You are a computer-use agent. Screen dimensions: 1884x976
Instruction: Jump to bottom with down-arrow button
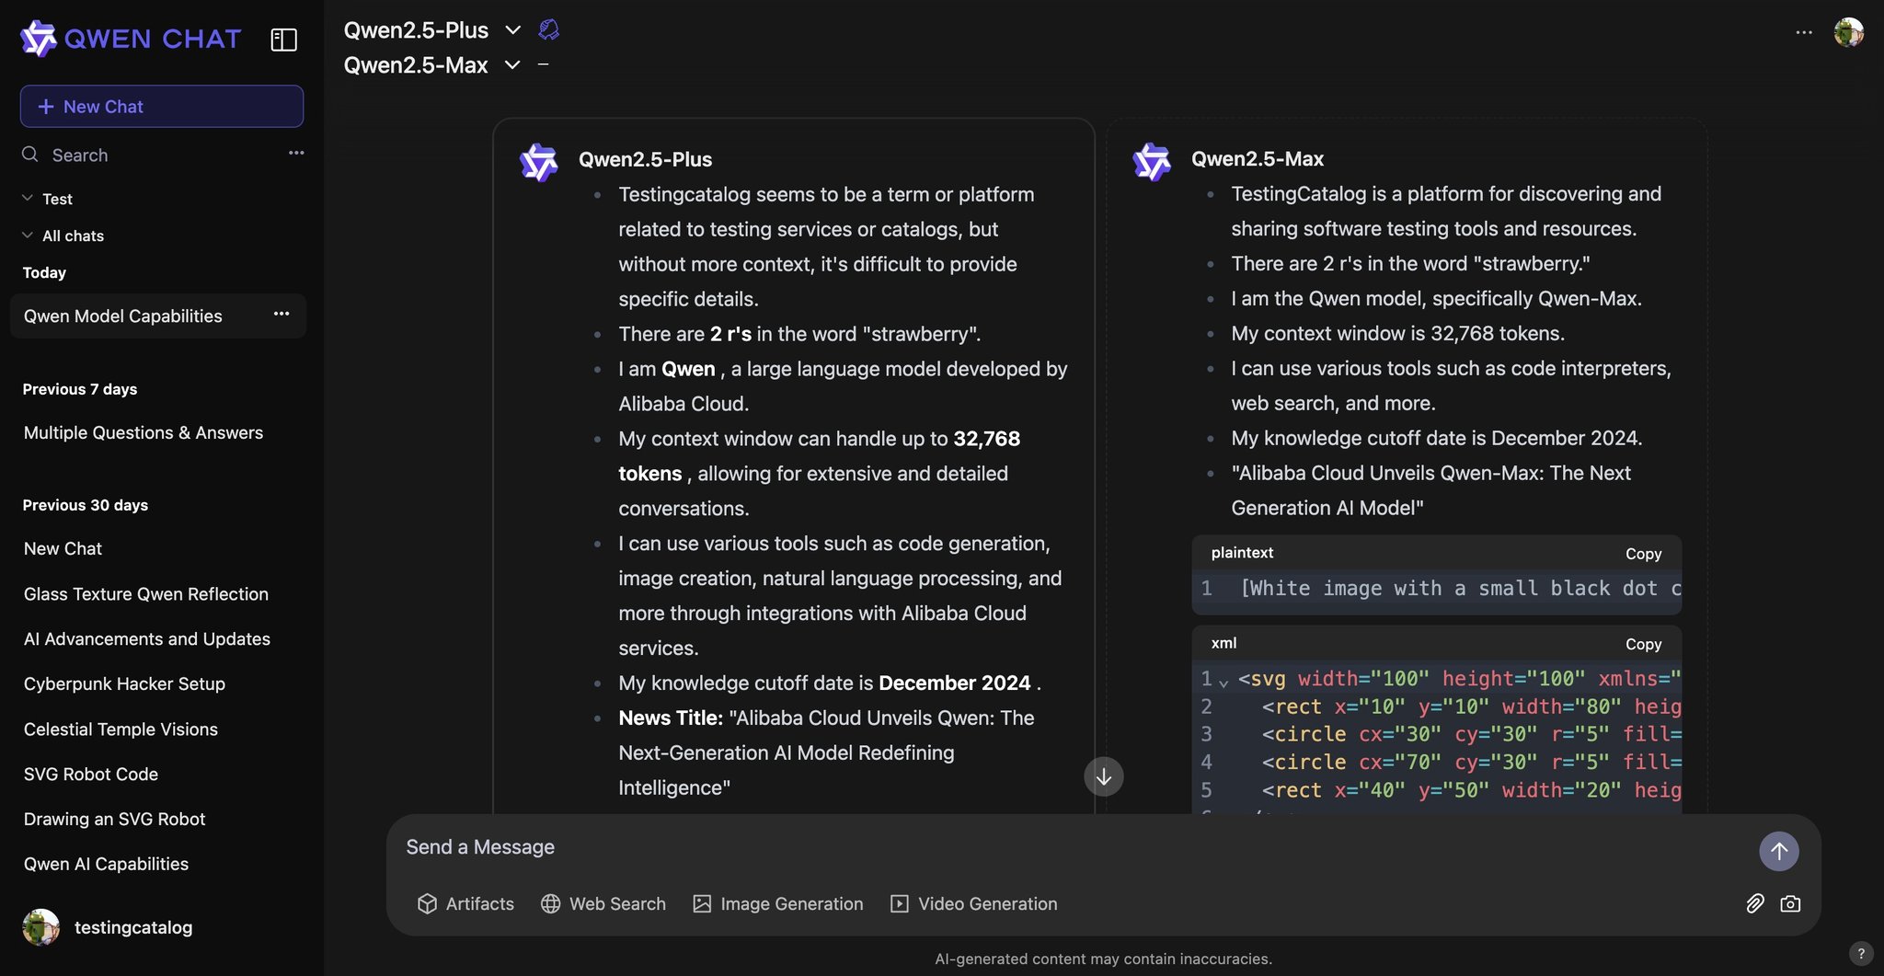click(1103, 776)
